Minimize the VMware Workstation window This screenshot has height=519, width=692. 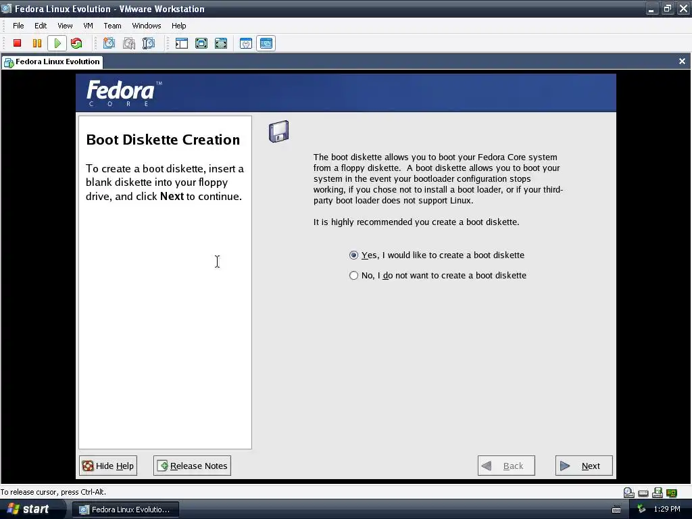point(651,8)
